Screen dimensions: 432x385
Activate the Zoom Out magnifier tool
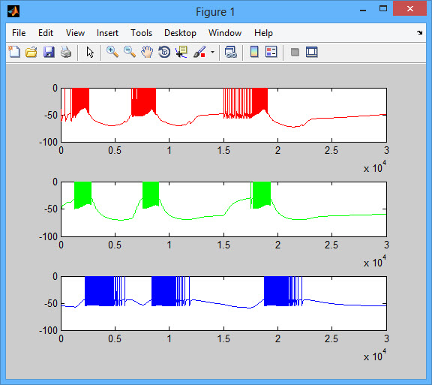(130, 52)
